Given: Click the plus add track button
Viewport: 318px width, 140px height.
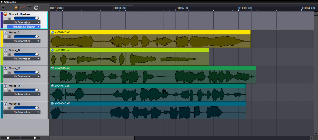Looking at the screenshot, I should 3,8.
